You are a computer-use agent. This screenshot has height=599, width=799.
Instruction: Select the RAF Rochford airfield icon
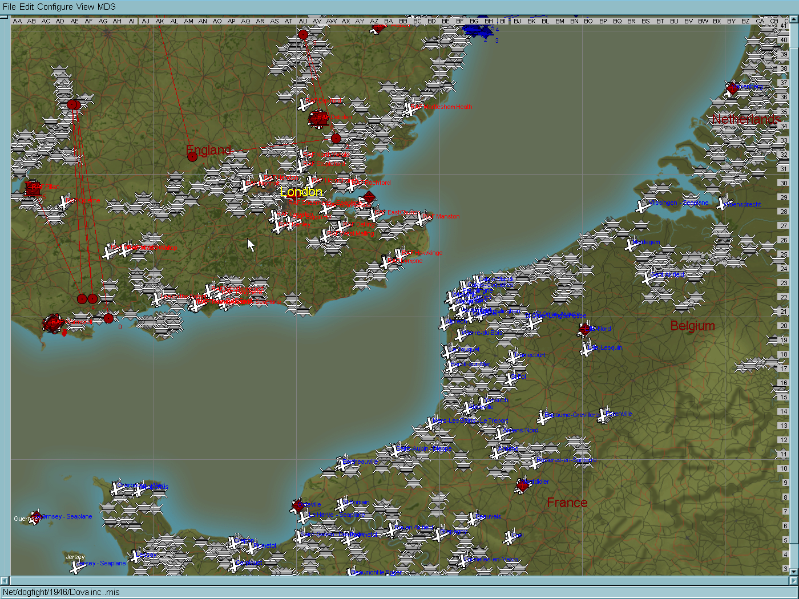(x=352, y=184)
